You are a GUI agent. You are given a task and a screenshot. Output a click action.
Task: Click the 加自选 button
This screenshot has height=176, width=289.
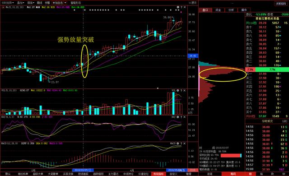pyautogui.click(x=58, y=3)
